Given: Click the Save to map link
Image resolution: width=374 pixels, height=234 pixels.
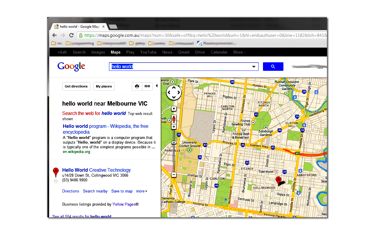Looking at the screenshot, I should pos(122,191).
